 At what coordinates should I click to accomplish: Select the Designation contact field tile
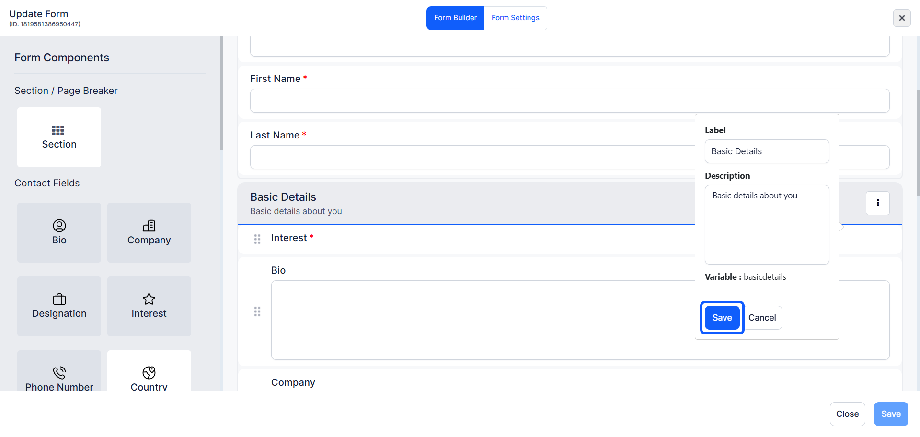pos(59,306)
